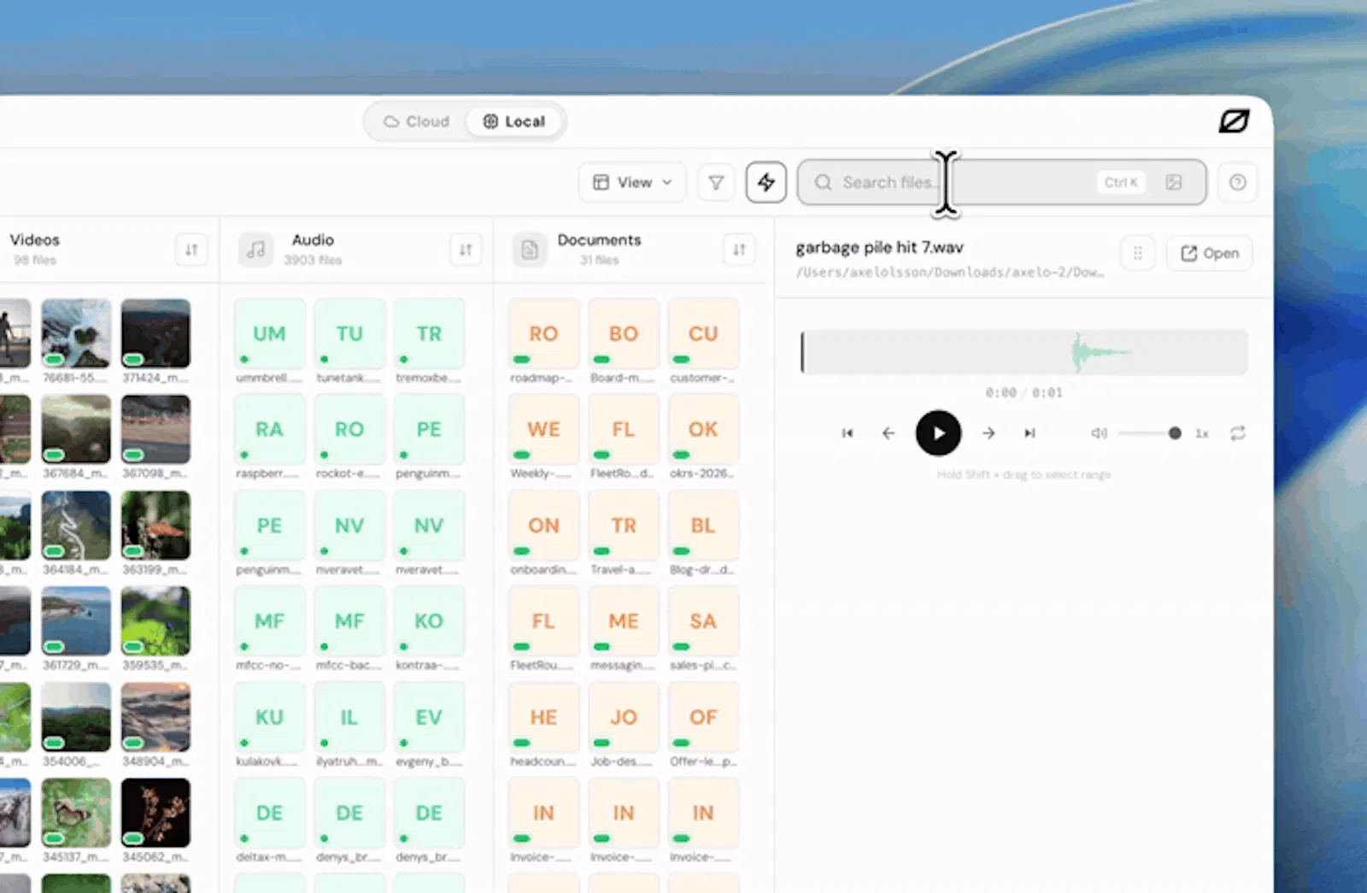
Task: Open the View dropdown
Action: [x=632, y=182]
